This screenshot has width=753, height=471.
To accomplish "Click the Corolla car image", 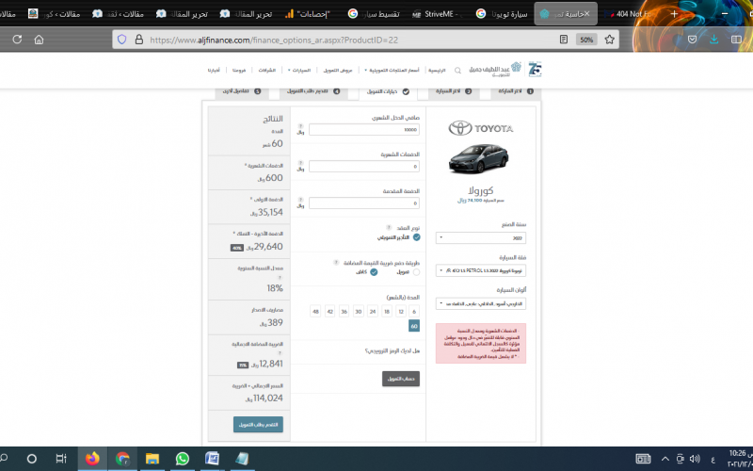I will click(x=479, y=158).
